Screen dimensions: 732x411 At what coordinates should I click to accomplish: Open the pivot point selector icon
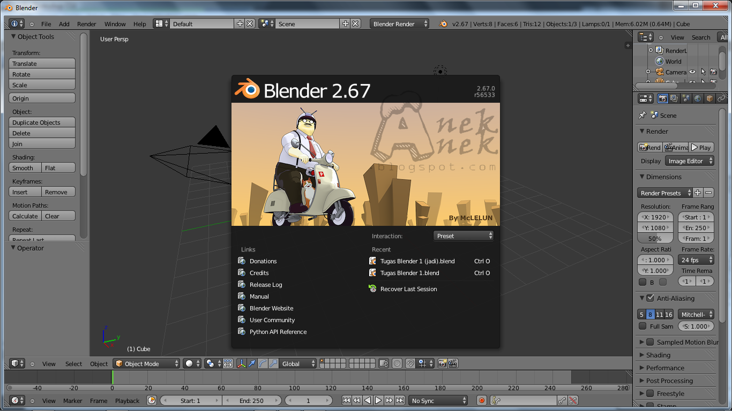(213, 363)
